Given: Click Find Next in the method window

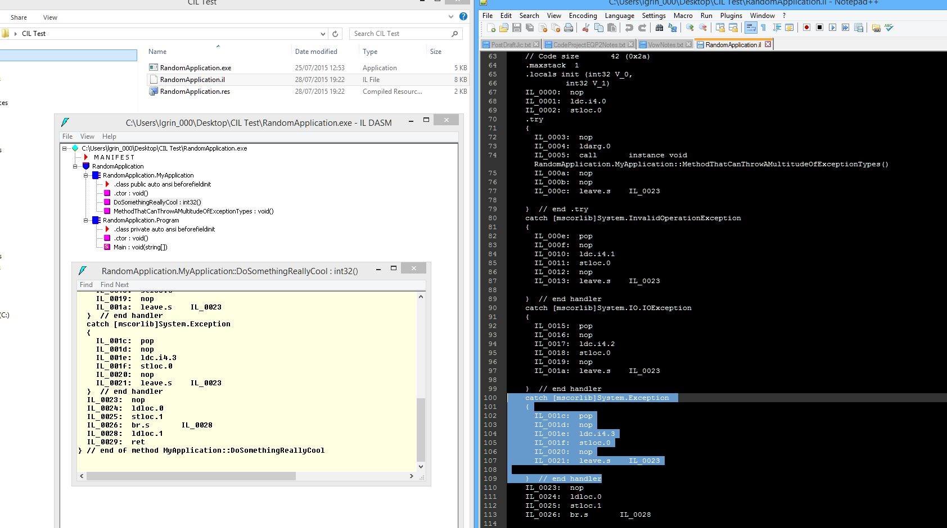Looking at the screenshot, I should coord(114,285).
